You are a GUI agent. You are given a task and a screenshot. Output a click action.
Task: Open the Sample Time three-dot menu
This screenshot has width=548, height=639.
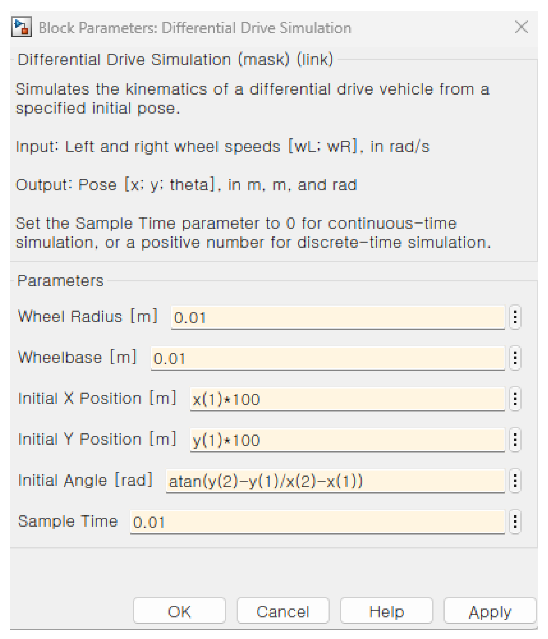tap(515, 521)
